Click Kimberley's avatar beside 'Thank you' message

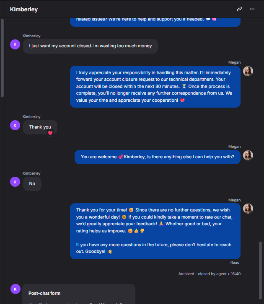(x=15, y=125)
